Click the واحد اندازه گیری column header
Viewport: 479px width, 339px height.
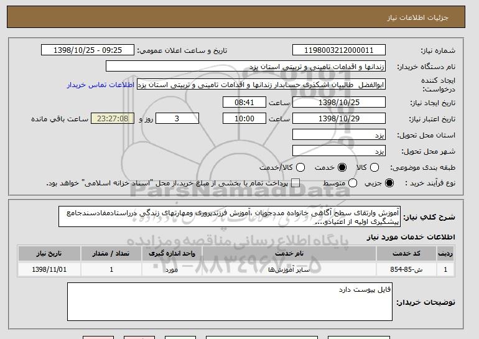[172, 254]
